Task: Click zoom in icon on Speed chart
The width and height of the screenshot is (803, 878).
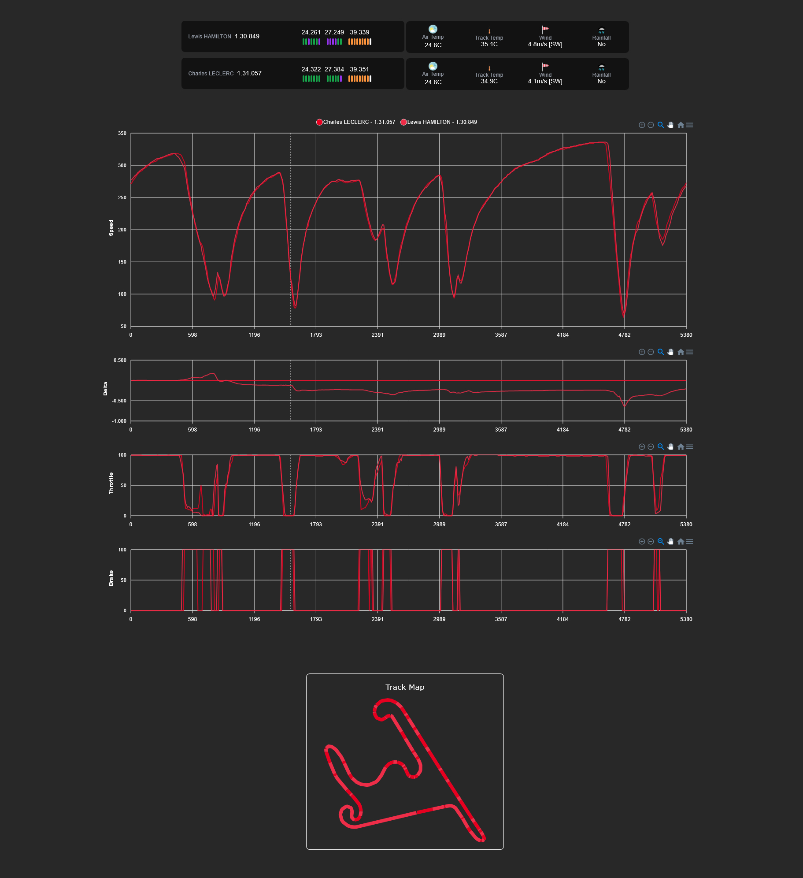Action: [642, 125]
